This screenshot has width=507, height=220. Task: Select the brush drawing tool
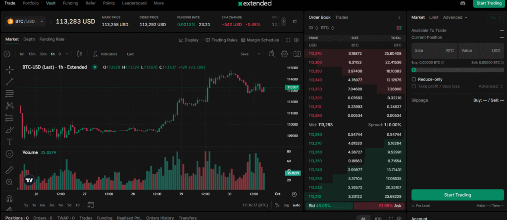(x=10, y=130)
